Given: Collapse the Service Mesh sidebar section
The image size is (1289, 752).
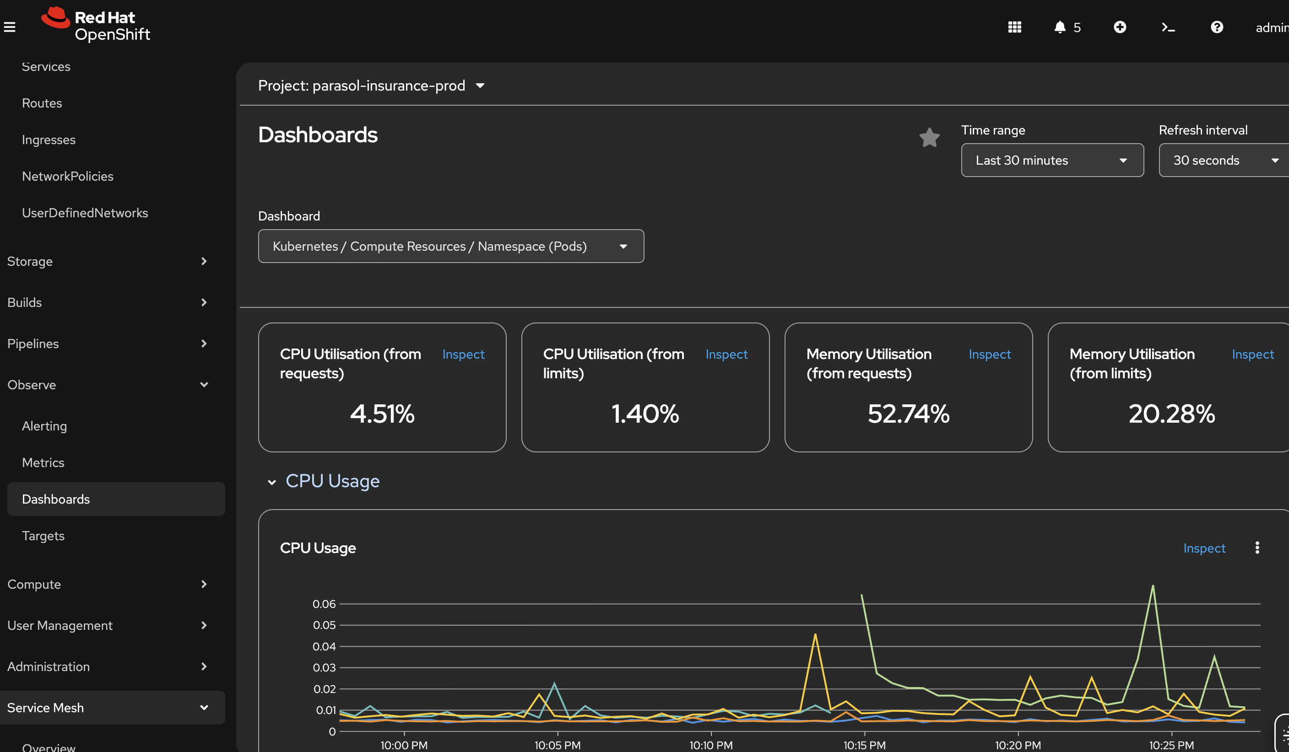Looking at the screenshot, I should pos(204,708).
